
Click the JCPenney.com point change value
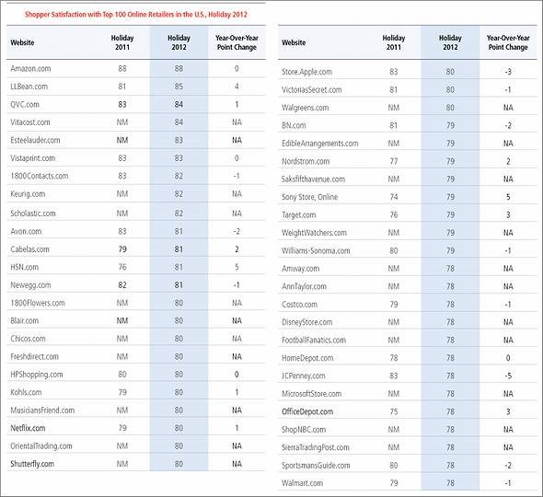point(508,376)
